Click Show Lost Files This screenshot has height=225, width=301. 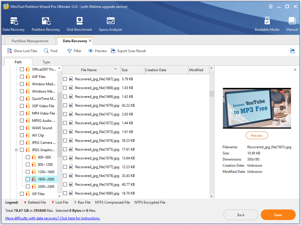pyautogui.click(x=22, y=51)
